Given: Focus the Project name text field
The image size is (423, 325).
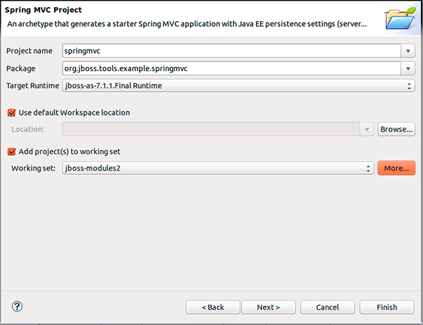Looking at the screenshot, I should pyautogui.click(x=232, y=51).
